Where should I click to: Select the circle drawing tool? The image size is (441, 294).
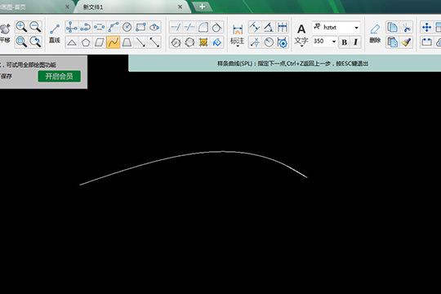127,27
